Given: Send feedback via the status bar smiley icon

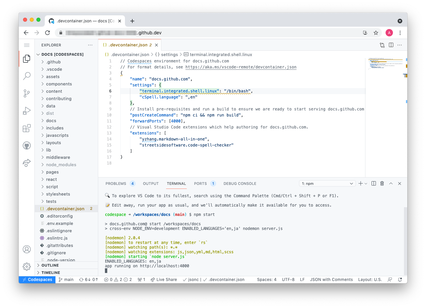Looking at the screenshot, I should 390,279.
